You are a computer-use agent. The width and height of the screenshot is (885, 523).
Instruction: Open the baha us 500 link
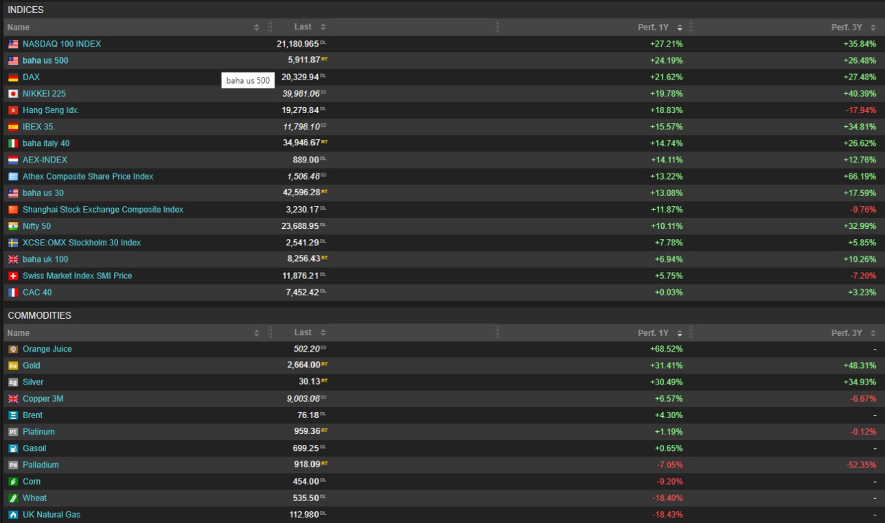(45, 60)
